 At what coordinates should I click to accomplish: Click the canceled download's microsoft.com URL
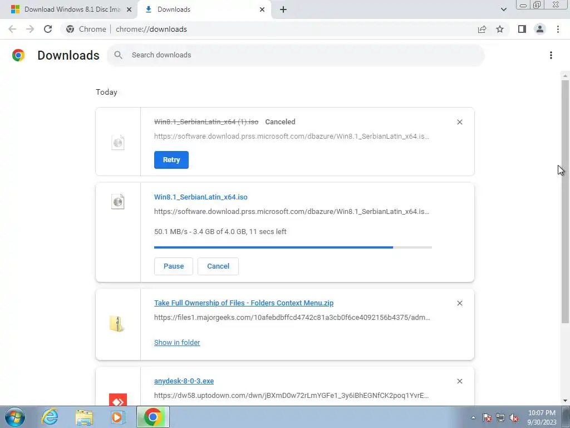click(x=292, y=136)
